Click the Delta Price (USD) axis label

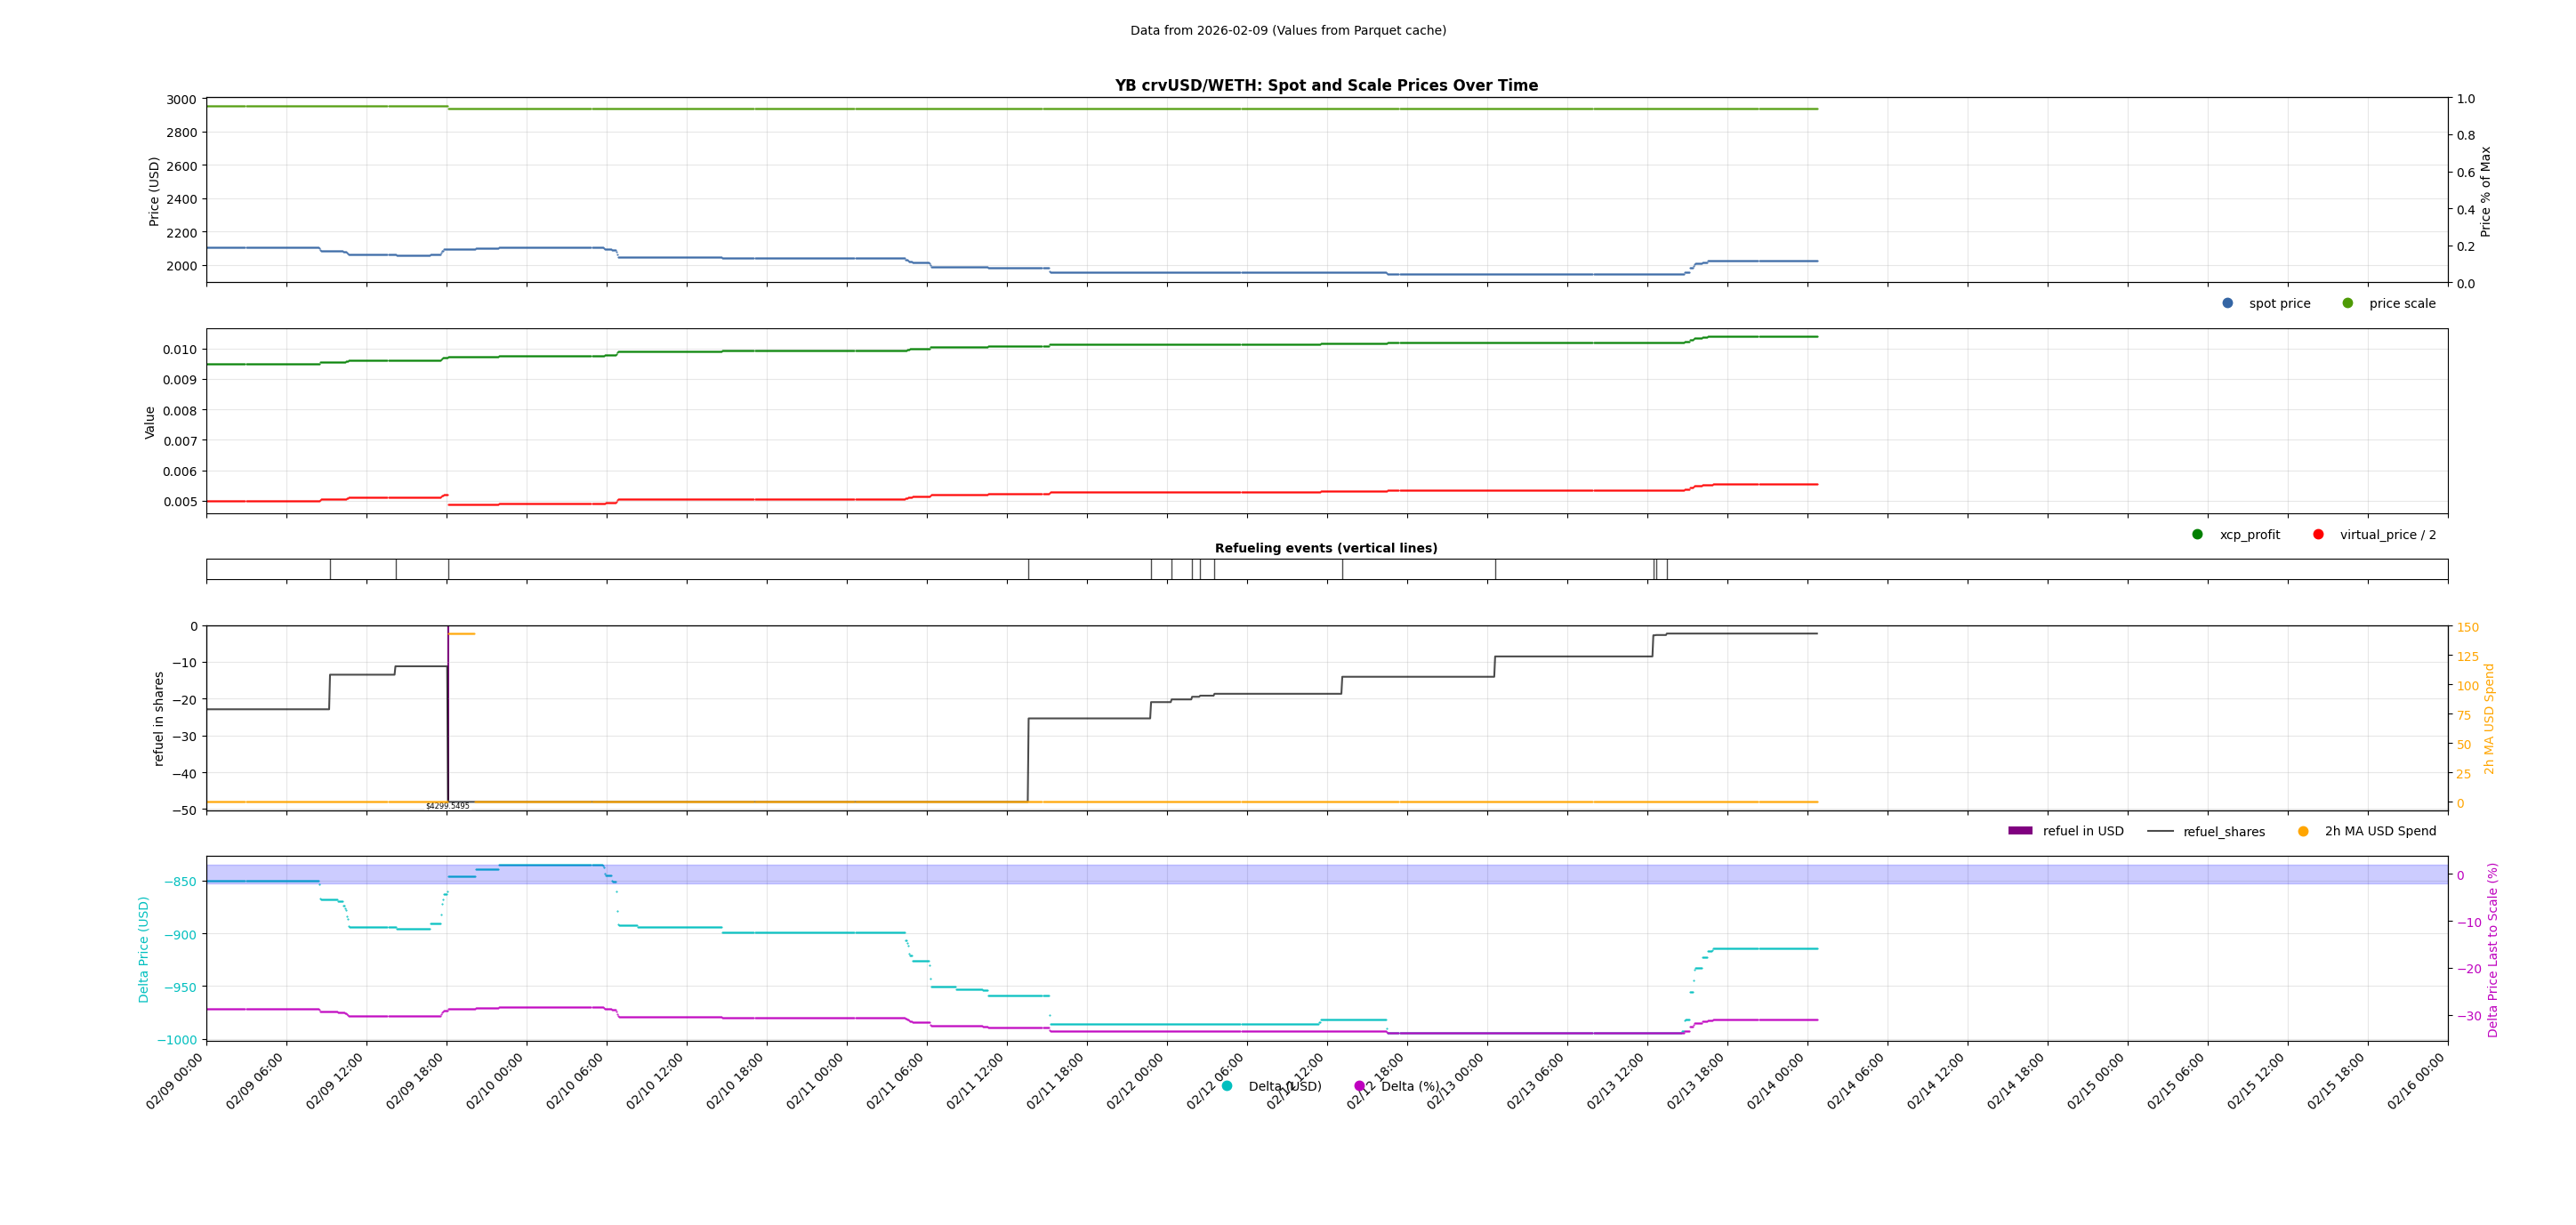click(x=144, y=949)
